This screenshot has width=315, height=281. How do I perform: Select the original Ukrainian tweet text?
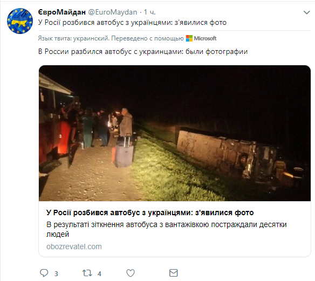(132, 23)
